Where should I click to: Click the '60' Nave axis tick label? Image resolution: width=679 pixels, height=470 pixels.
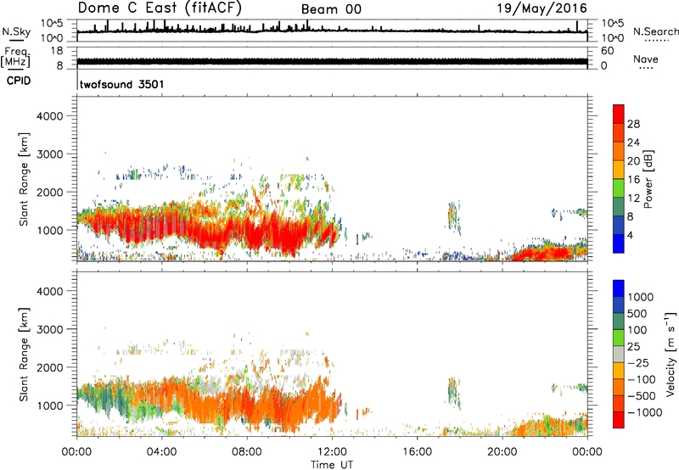click(607, 51)
